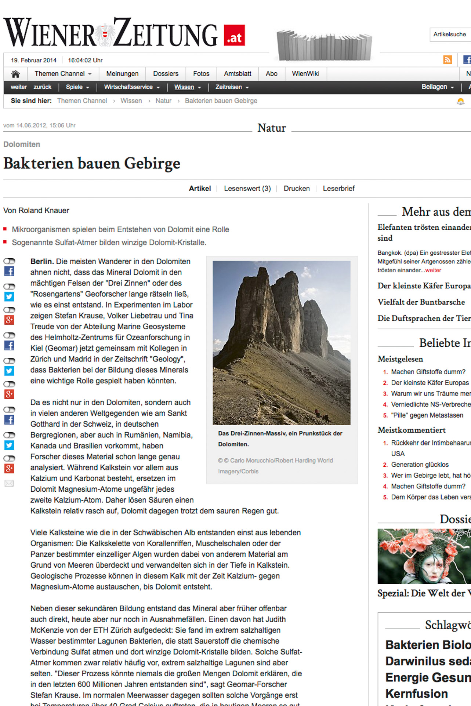This screenshot has height=706, width=471.
Task: Open the Zeitreisen dropdown menu
Action: (232, 87)
